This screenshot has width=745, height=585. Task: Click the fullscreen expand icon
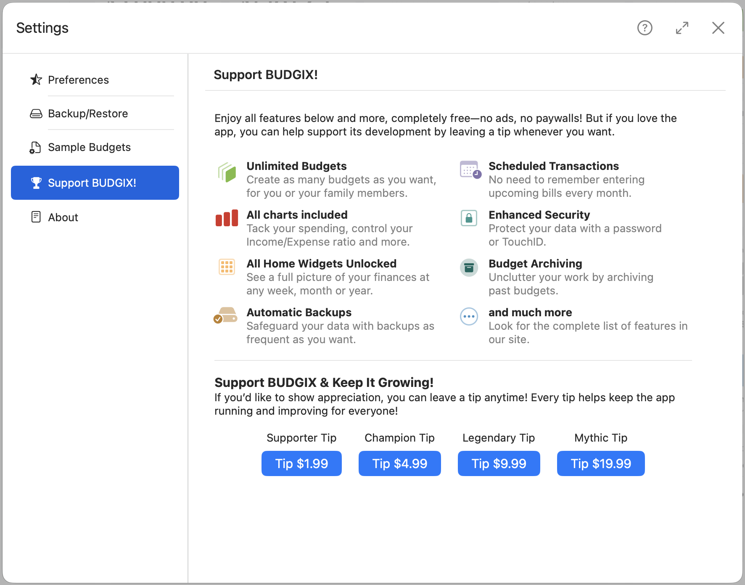click(682, 28)
